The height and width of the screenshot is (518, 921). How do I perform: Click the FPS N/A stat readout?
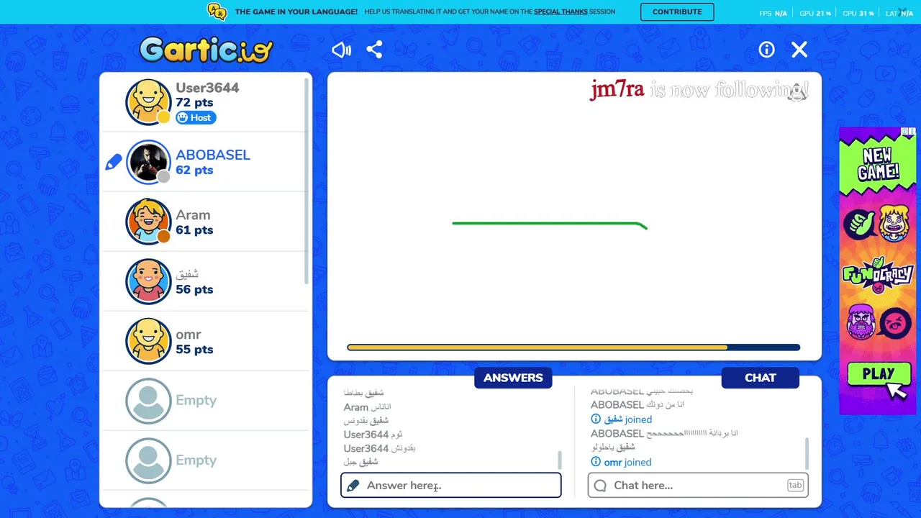coord(773,13)
